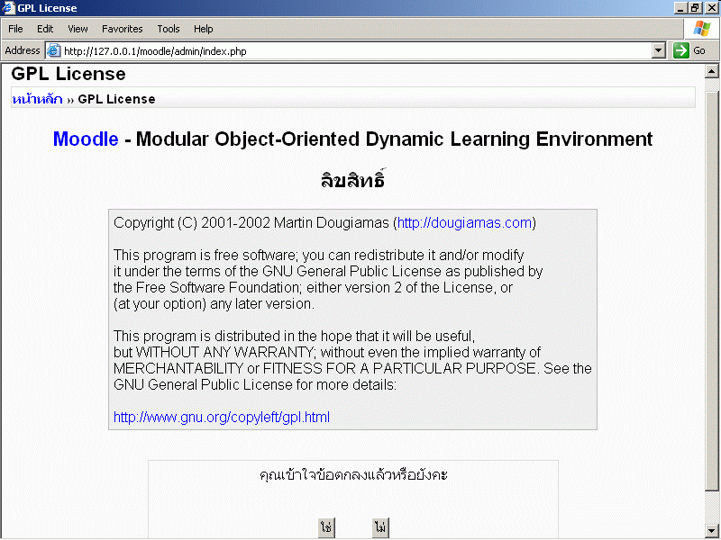Viewport: 721px width, 540px height.
Task: Click the green Go arrow icon
Action: [681, 51]
